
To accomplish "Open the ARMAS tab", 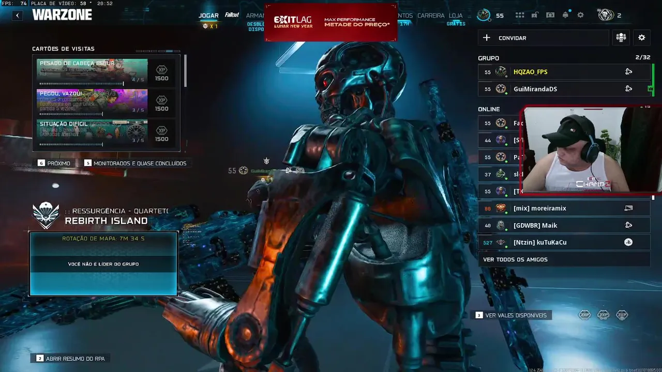I will coord(255,16).
